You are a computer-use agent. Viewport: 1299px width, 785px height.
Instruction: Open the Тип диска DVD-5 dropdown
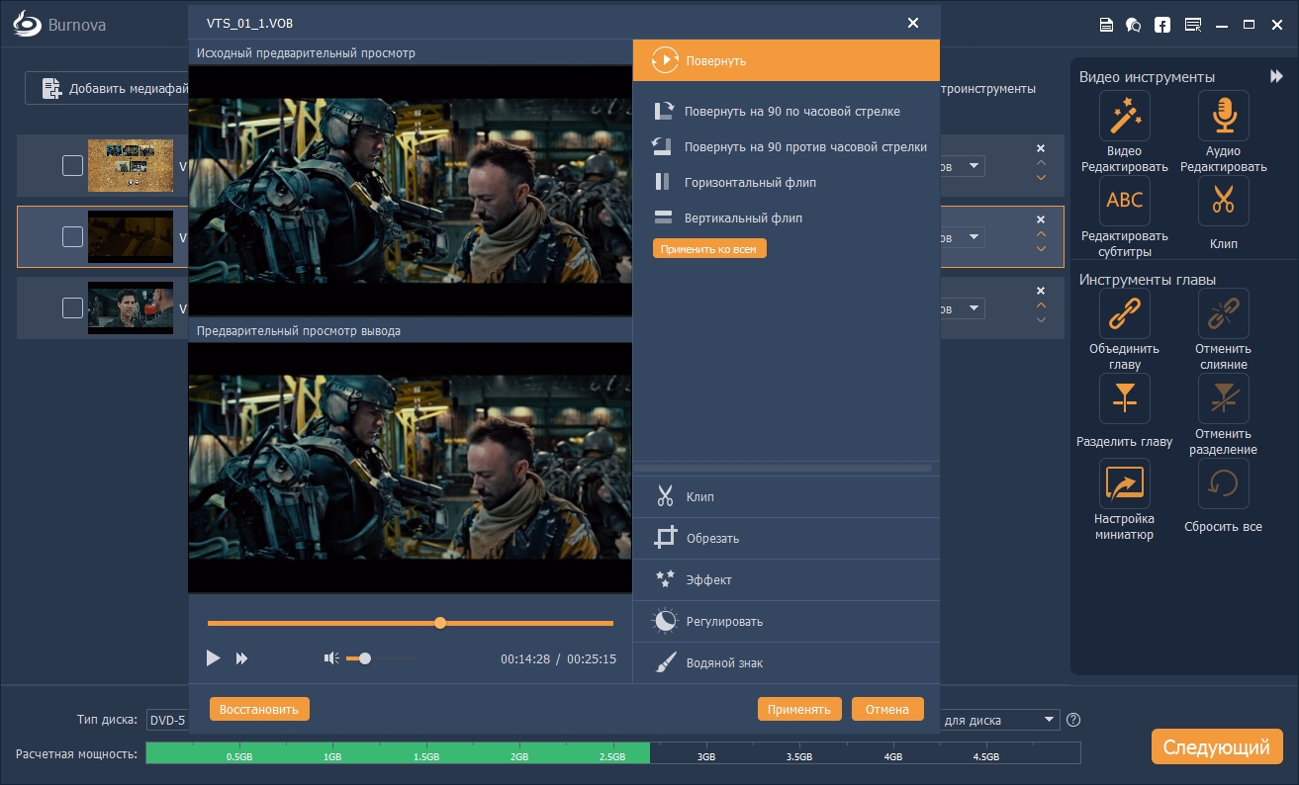click(x=167, y=720)
